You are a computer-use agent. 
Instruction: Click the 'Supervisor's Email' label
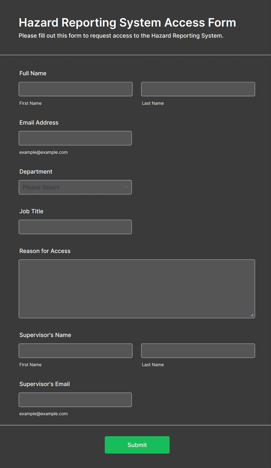(45, 384)
